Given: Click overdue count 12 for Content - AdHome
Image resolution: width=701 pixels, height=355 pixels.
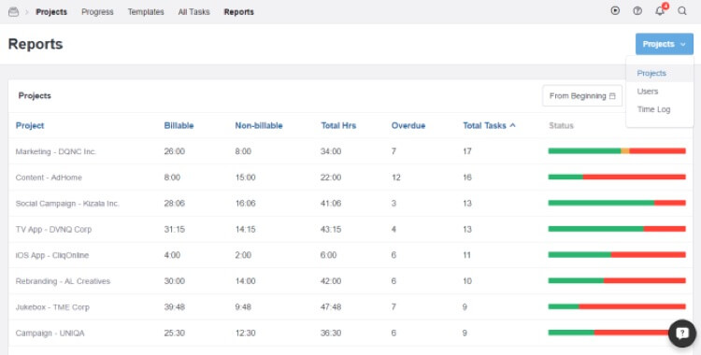Looking at the screenshot, I should click(x=396, y=177).
